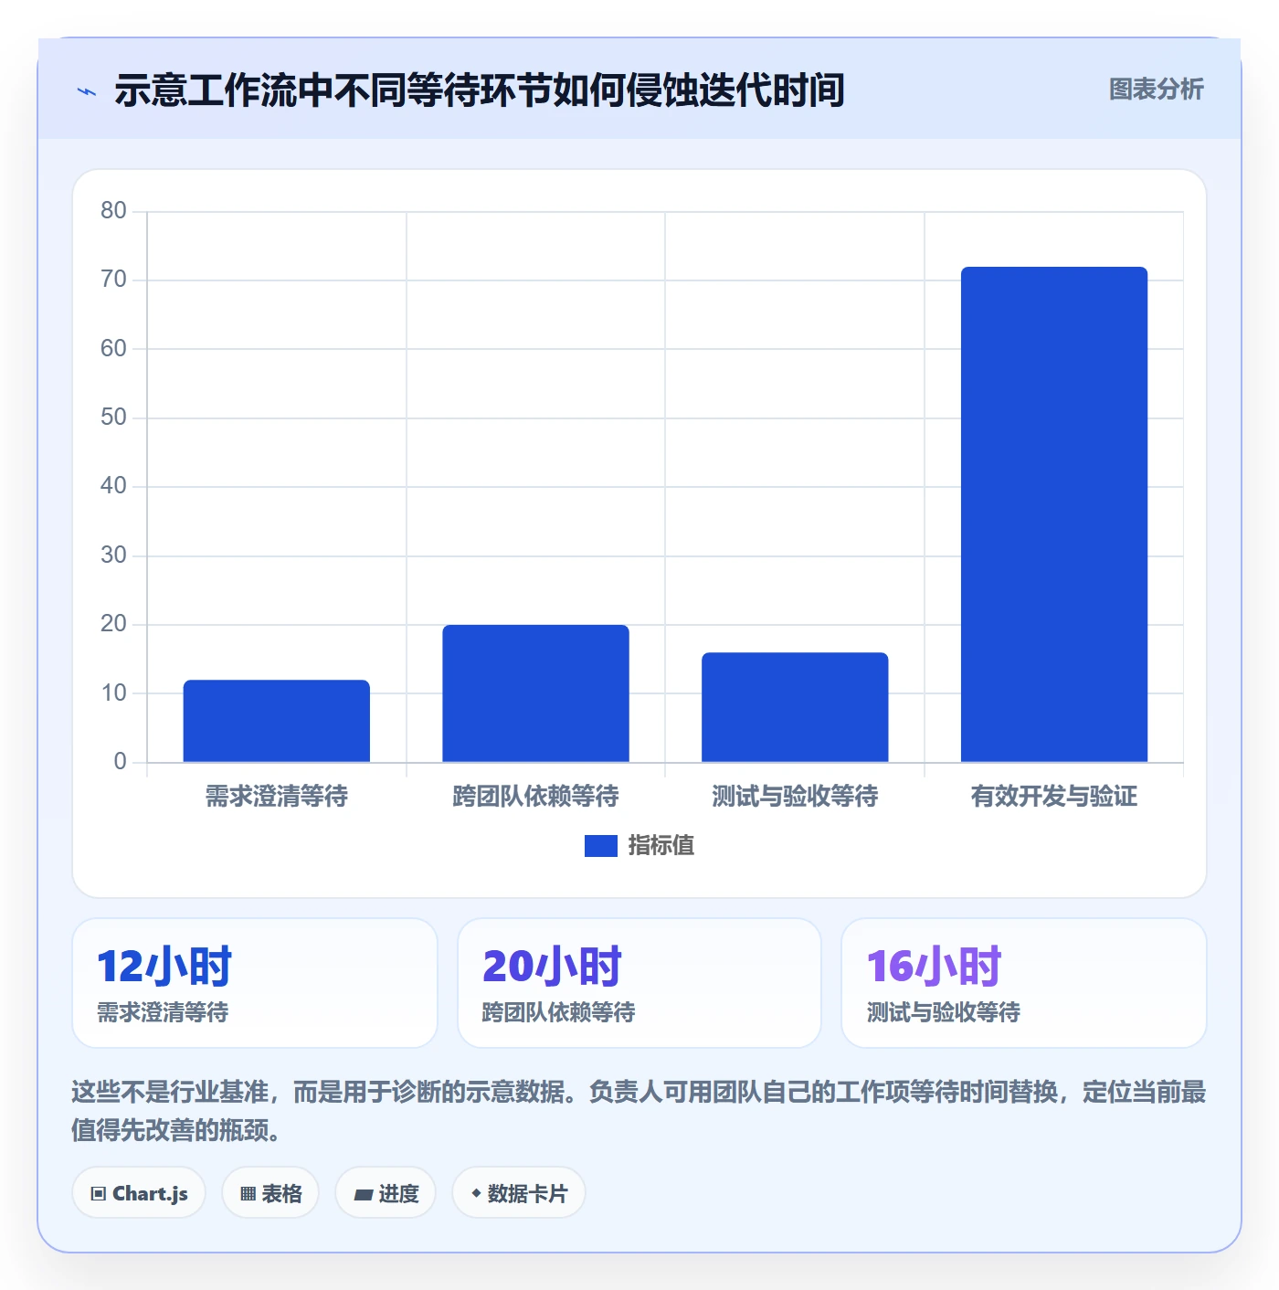Click the chart title 示意工作流中不同等待环节
1279x1290 pixels.
480,90
